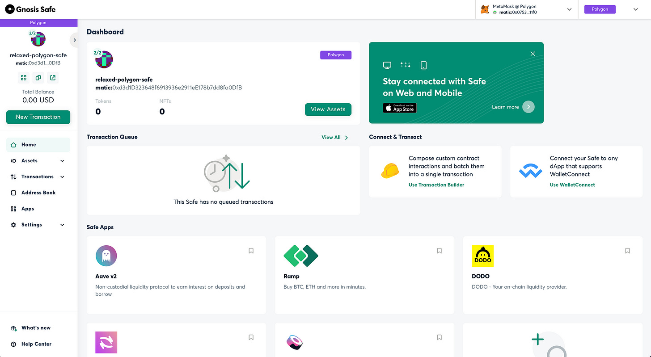Open the Help Center
This screenshot has width=651, height=357.
tap(36, 344)
